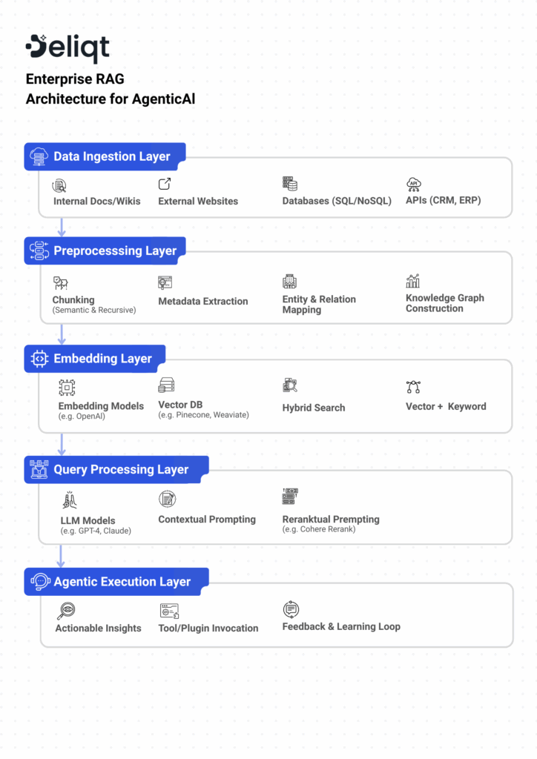Click the Feedback & Learning Loop icon
537x759 pixels.
coord(291,609)
